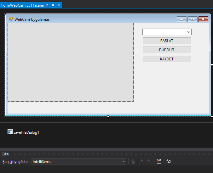Click the form's right edge resize handle
Viewport: 213px width, 173px height.
point(212,65)
